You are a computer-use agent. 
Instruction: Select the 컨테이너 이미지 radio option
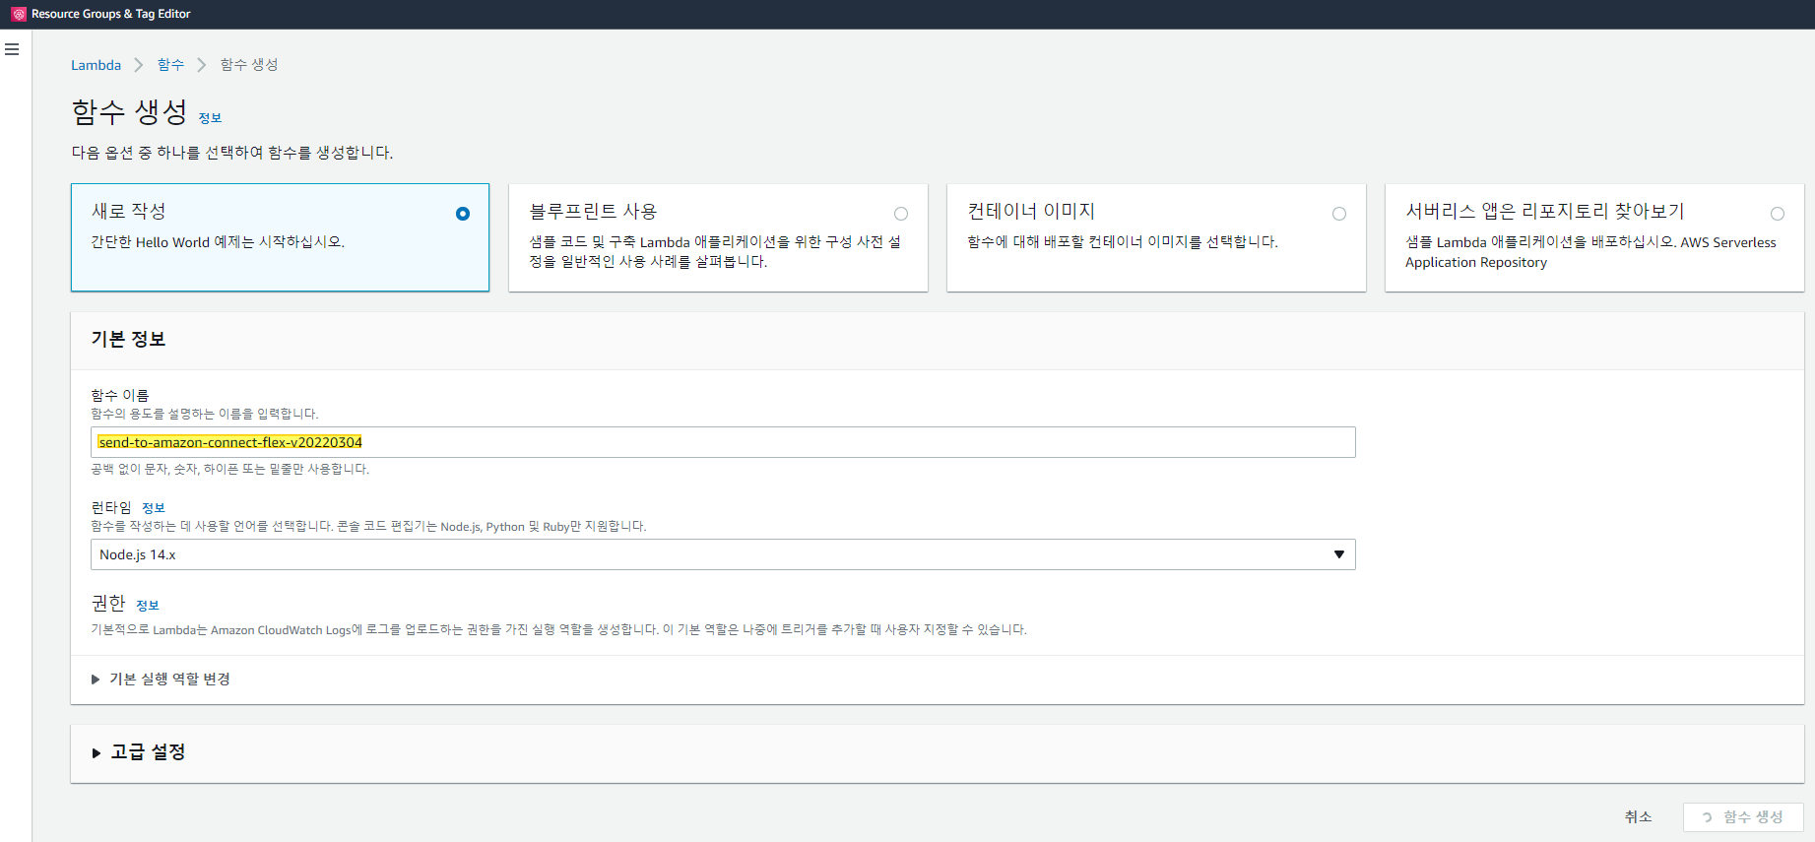(1339, 214)
